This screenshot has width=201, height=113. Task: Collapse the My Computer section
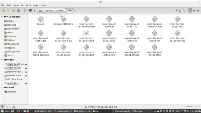(2, 17)
